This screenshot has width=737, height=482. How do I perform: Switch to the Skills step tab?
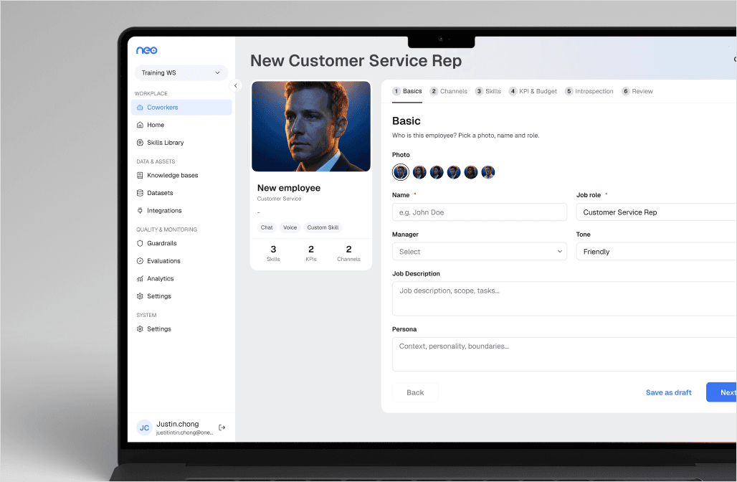tap(488, 91)
